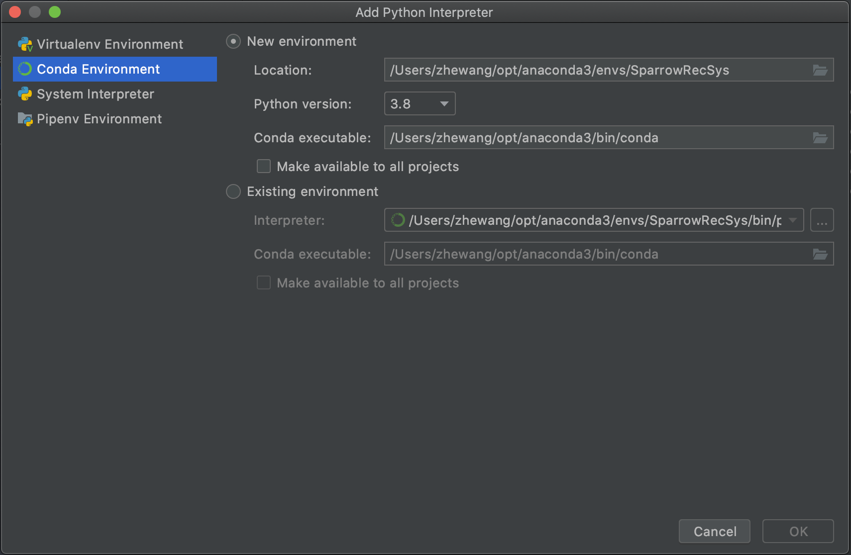
Task: Click the Conda Environment green circle icon
Action: point(25,69)
